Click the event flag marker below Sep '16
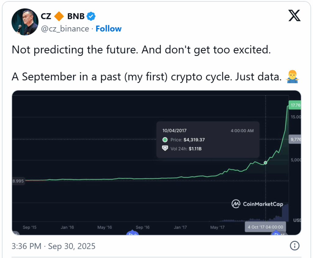 pos(132,234)
